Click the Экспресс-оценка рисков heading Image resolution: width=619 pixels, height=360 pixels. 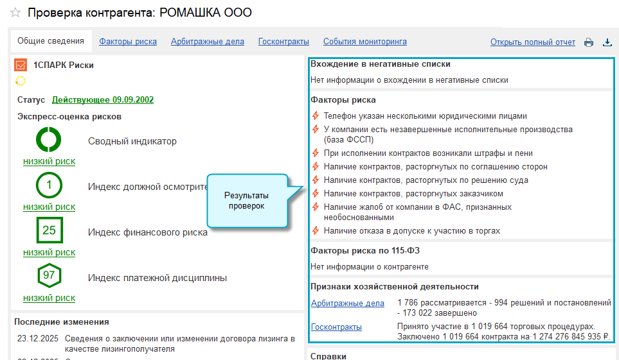click(x=69, y=116)
